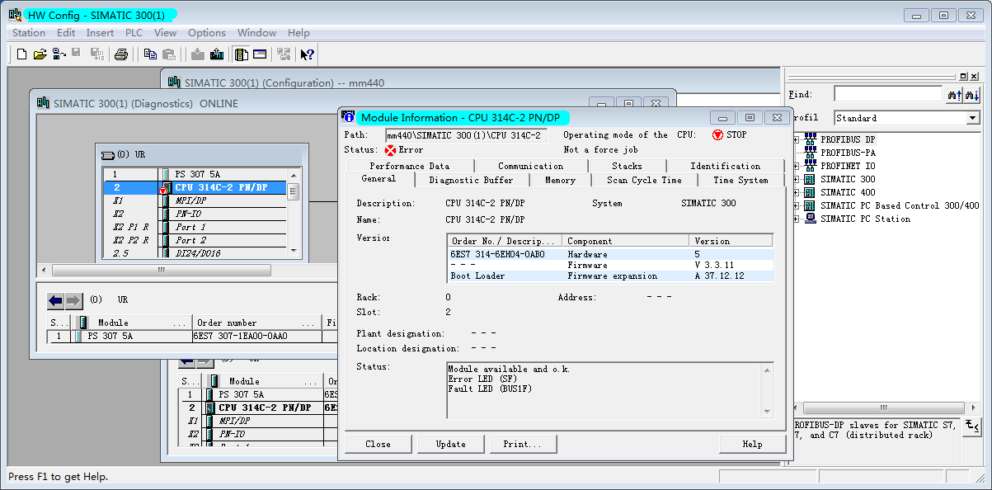992x490 pixels.
Task: Click the search upward binoculars icon
Action: click(954, 95)
